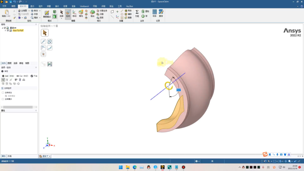The height and width of the screenshot is (171, 304).
Task: Select the Add (添加) pull option
Action: [8, 76]
